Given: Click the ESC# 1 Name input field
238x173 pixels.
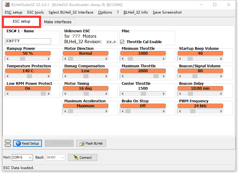Looking at the screenshot, I should 28,41.
